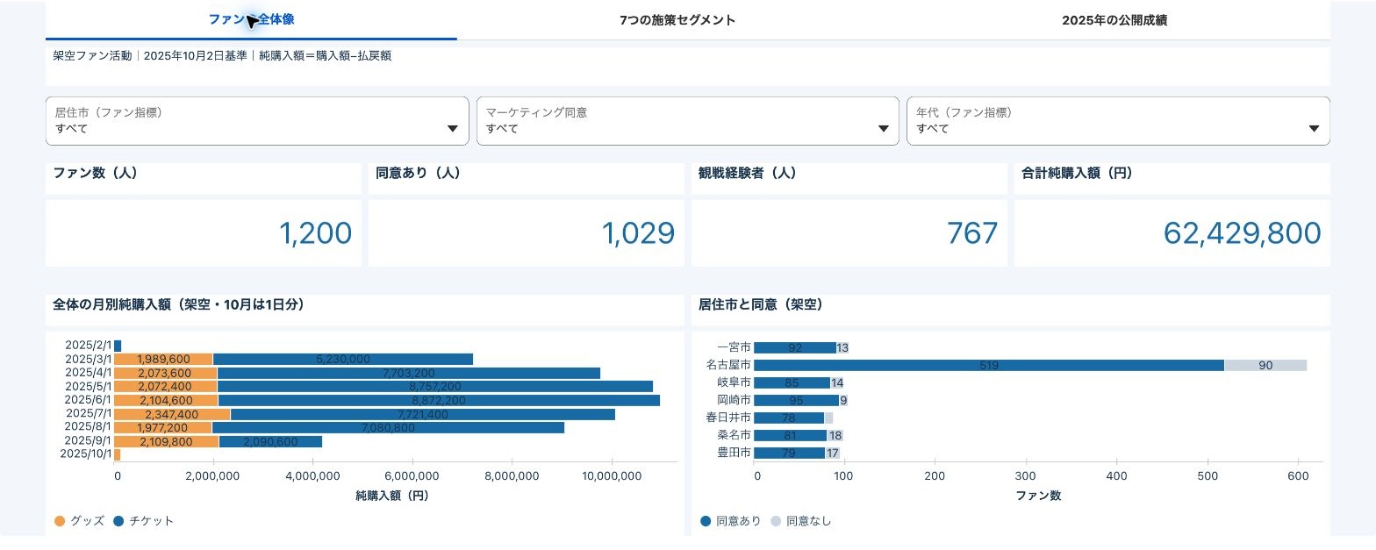Click the ticket bar labeled 7,080,800
1376x550 pixels.
(388, 427)
